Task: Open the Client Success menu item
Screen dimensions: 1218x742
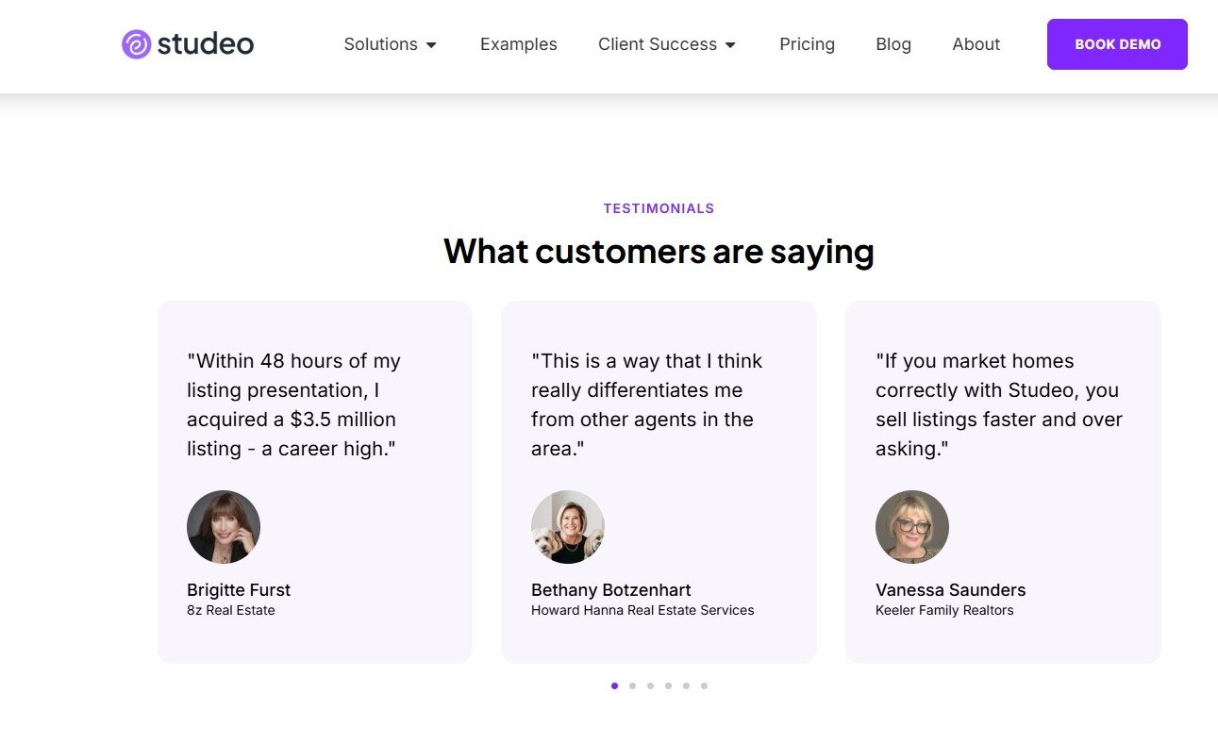Action: [x=658, y=44]
